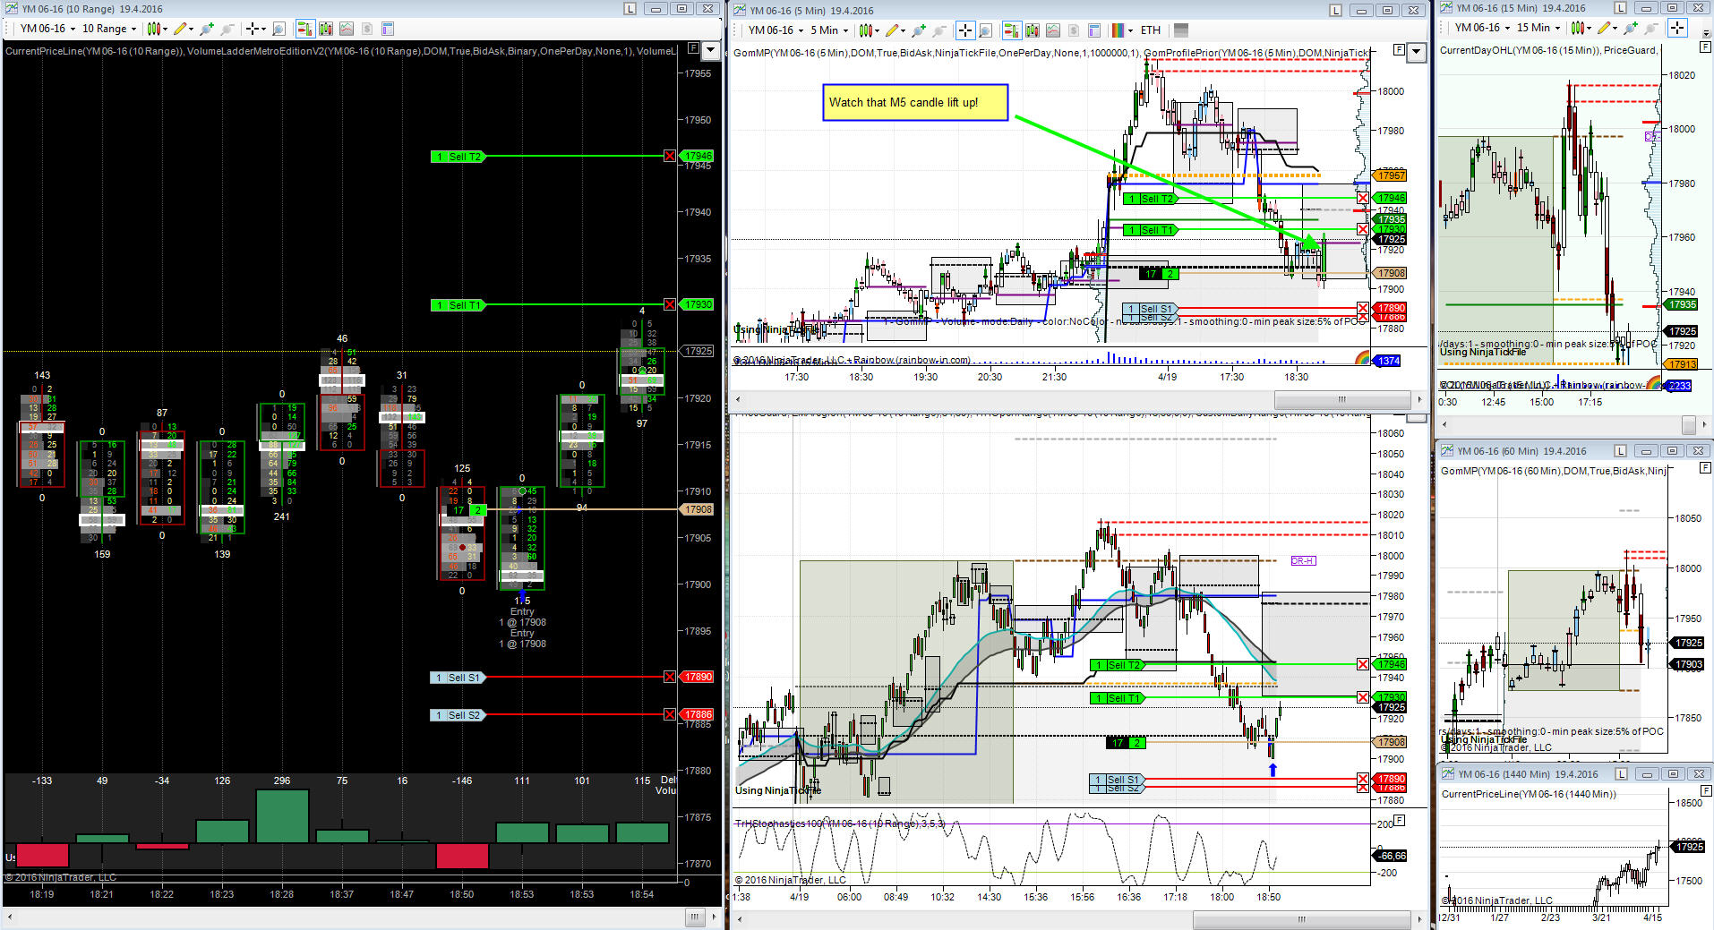The height and width of the screenshot is (930, 1714).
Task: Cancel the Sell S1 order in 10 Range chart
Action: [x=670, y=678]
